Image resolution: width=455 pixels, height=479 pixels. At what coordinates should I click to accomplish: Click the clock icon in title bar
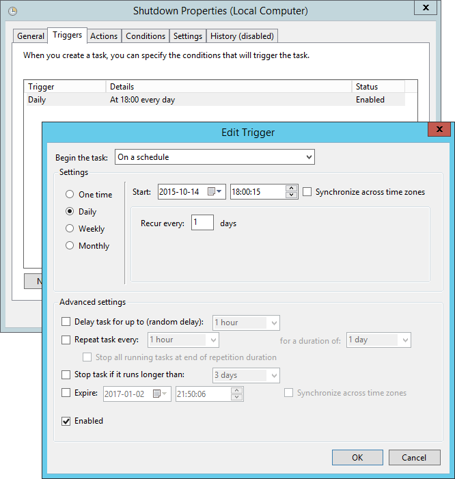coord(12,11)
